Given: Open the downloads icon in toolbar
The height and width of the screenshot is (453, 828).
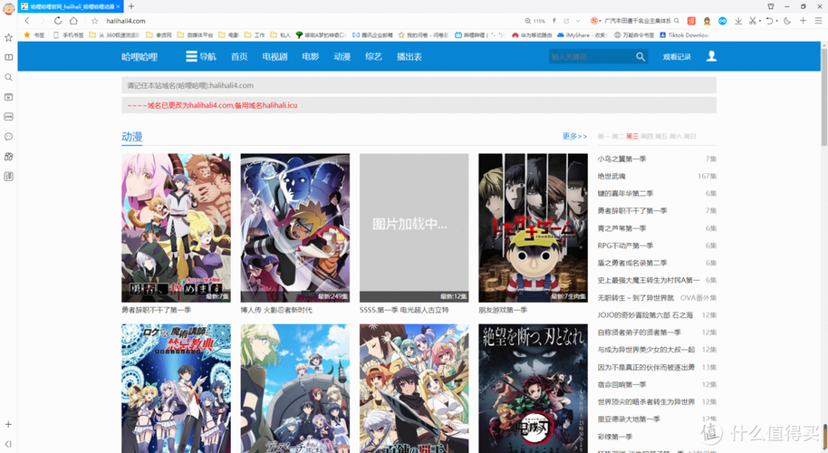Looking at the screenshot, I should tap(737, 21).
